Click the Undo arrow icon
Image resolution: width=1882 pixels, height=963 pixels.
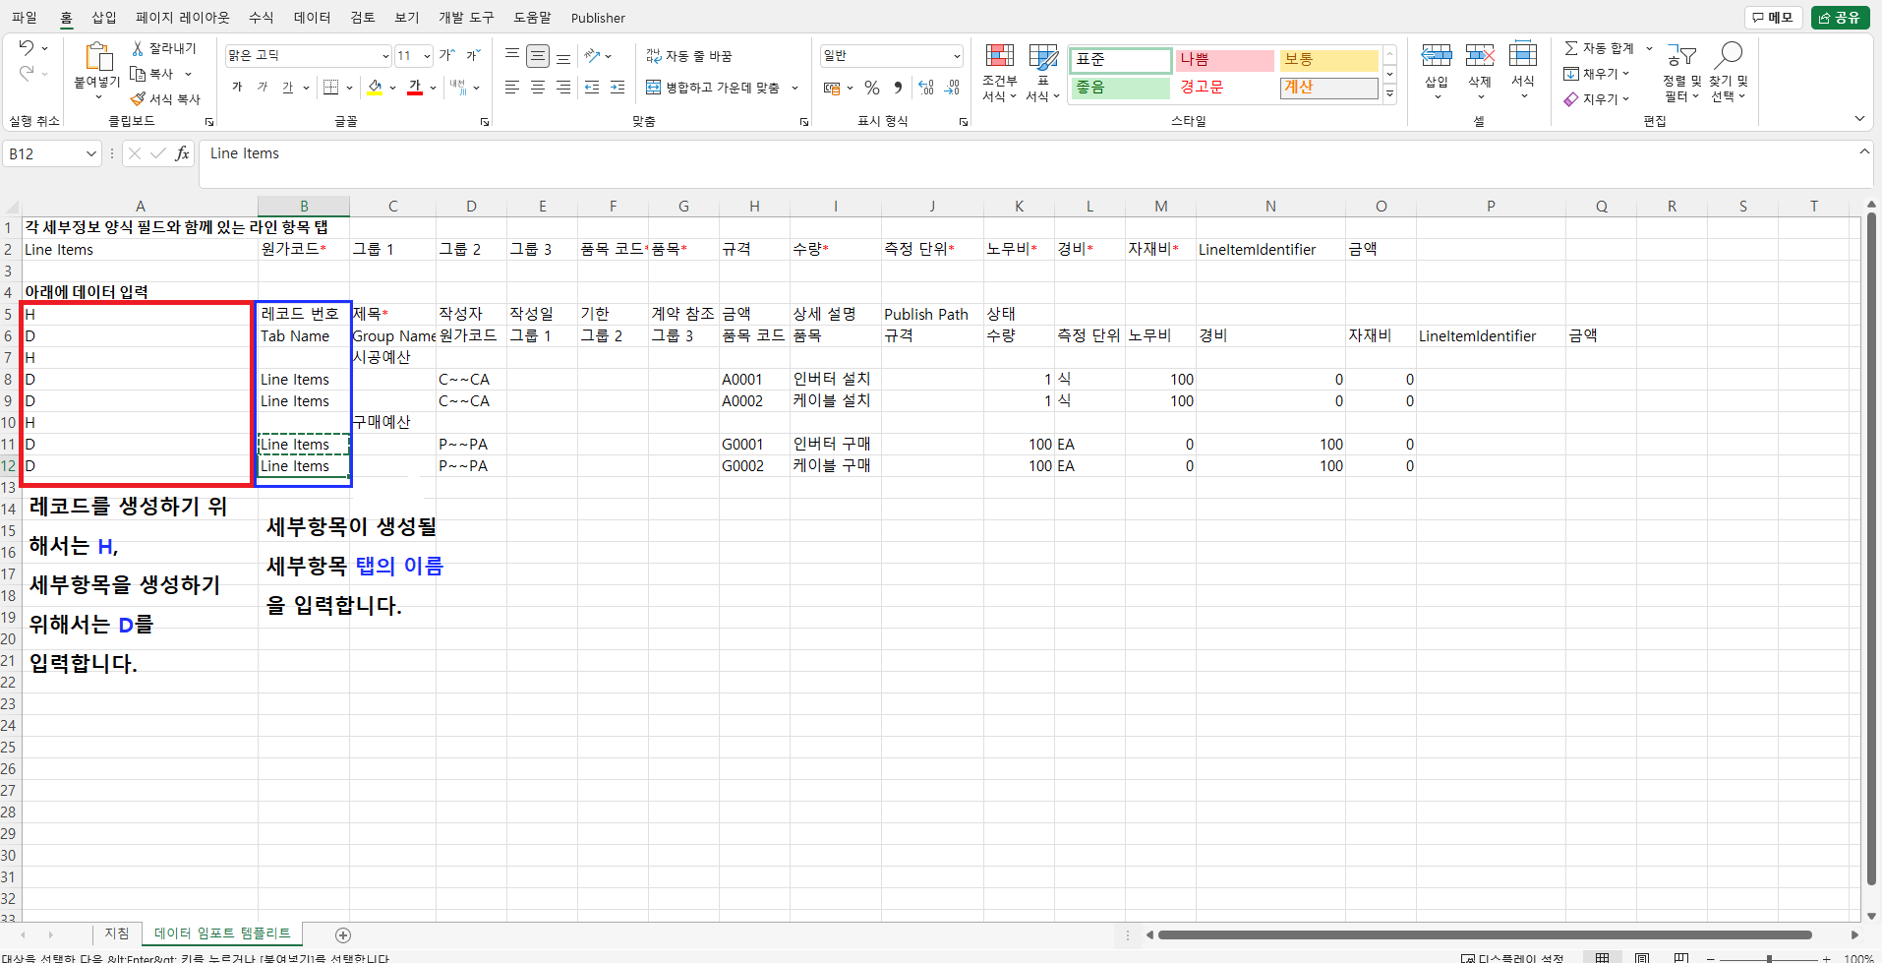27,47
